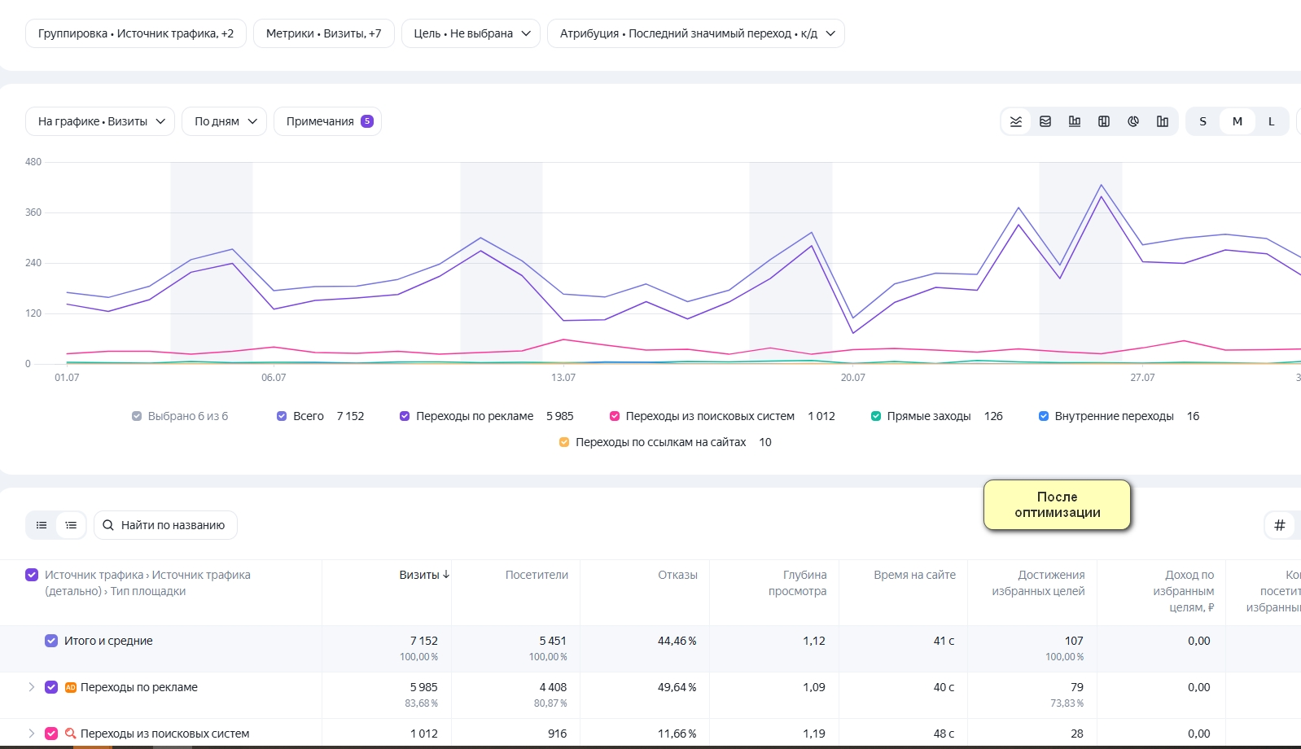Sort table by 'Отказы' column

[677, 575]
